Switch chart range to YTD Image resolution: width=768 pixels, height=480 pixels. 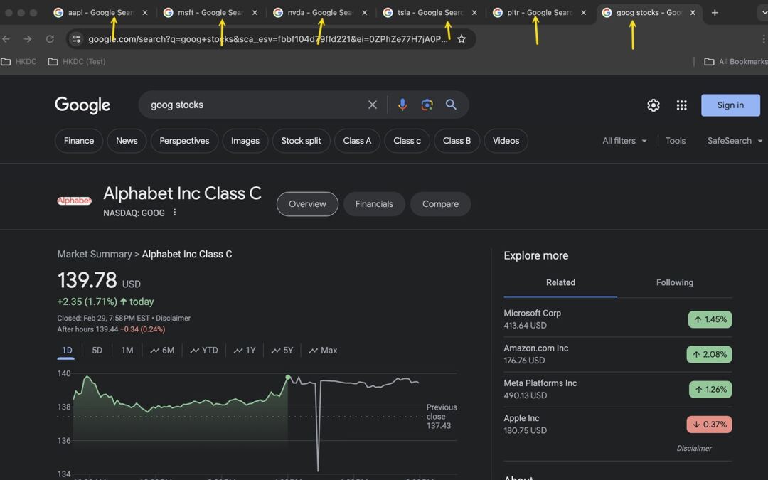click(204, 351)
